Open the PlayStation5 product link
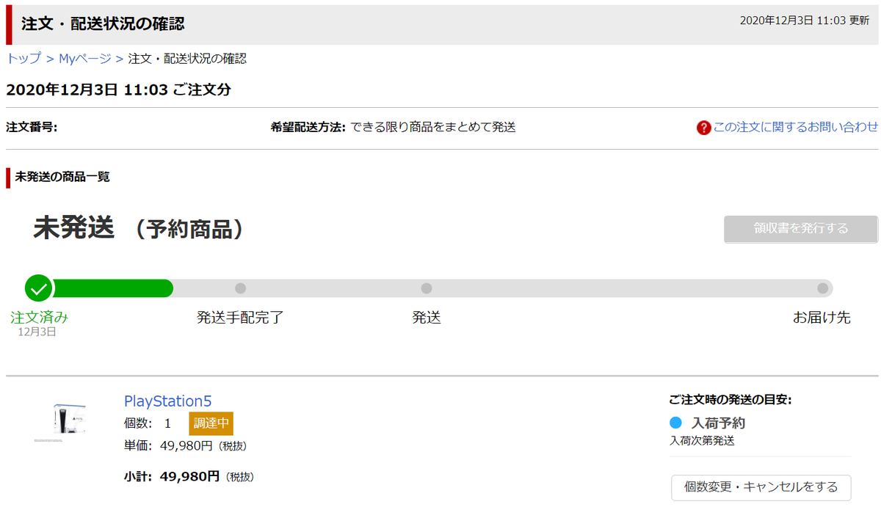The width and height of the screenshot is (881, 507). [167, 401]
